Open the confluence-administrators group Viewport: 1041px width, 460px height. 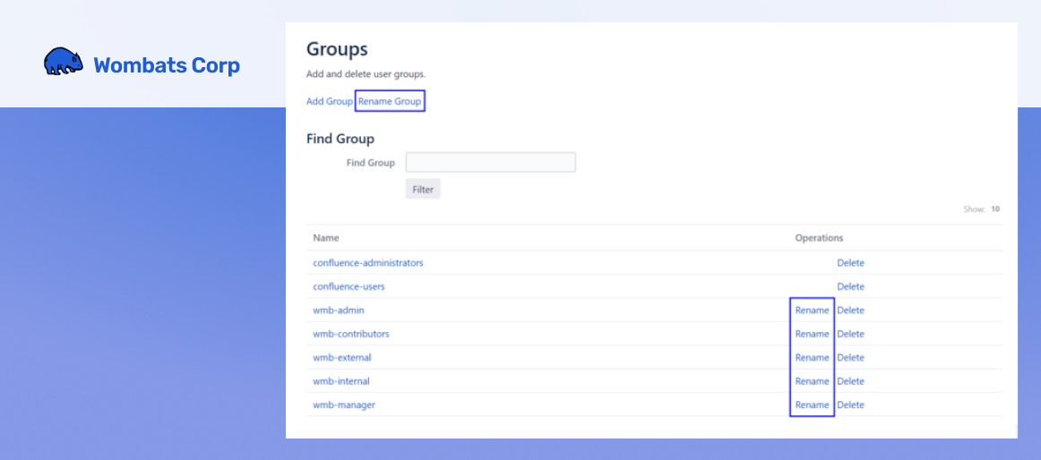point(368,262)
